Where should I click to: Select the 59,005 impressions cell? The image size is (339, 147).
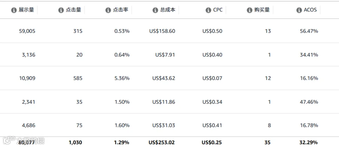27,31
